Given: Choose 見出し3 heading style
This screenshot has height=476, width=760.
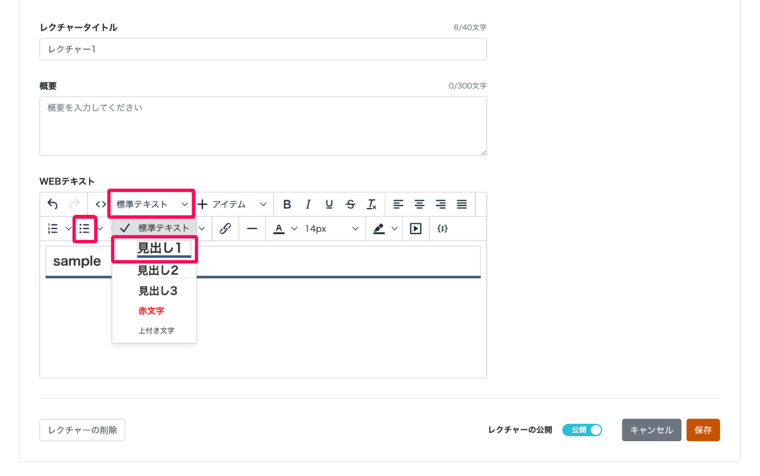Looking at the screenshot, I should pyautogui.click(x=154, y=291).
